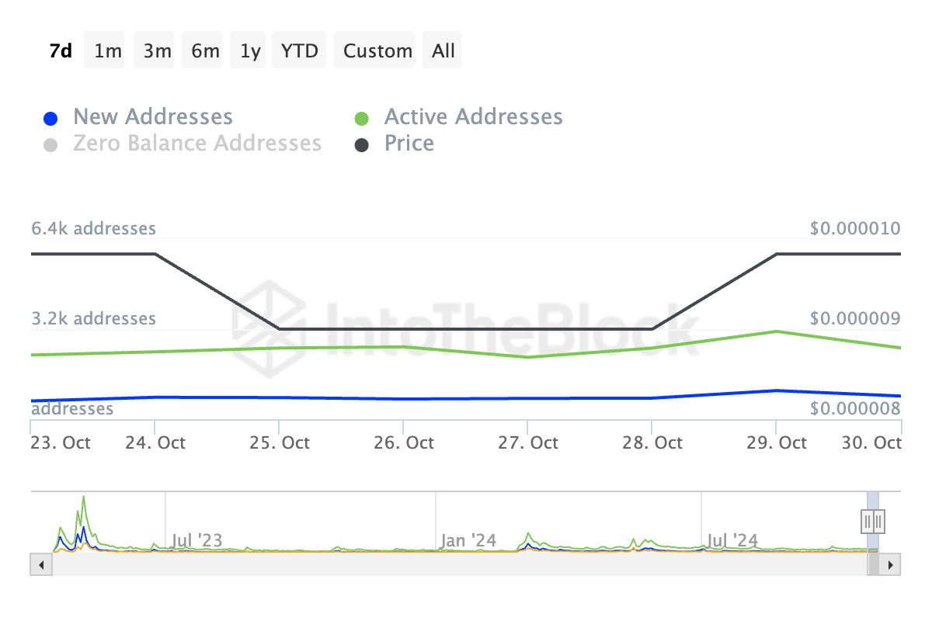Click the New Addresses legend label
Image resolution: width=932 pixels, height=621 pixels.
pos(153,117)
